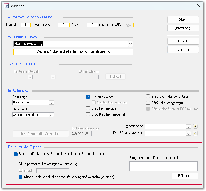
Task: Uncheck Utskrift av avier checkbox
Action: coord(88,97)
